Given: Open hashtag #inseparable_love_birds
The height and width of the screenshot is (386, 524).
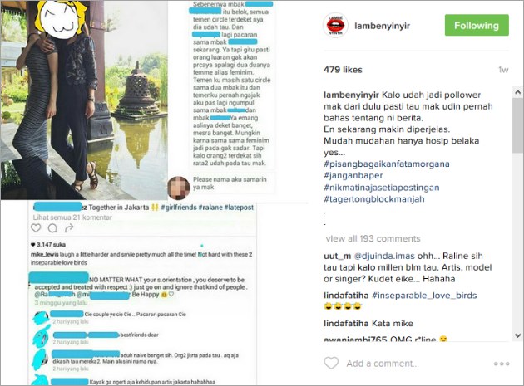Looking at the screenshot, I should coord(424,296).
